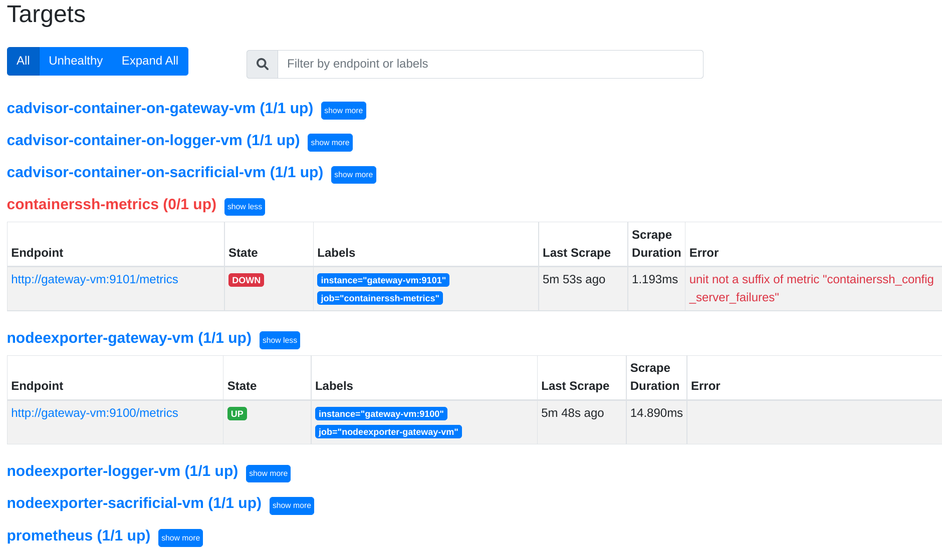The width and height of the screenshot is (942, 558).
Task: Click the job="nodeexporter-gateway-vm" label badge
Action: pos(388,431)
